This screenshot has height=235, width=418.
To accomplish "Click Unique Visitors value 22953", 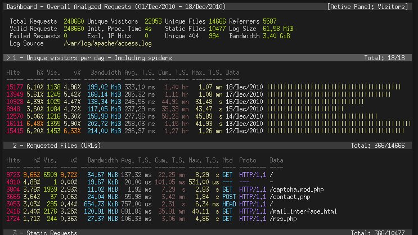I will (x=153, y=21).
